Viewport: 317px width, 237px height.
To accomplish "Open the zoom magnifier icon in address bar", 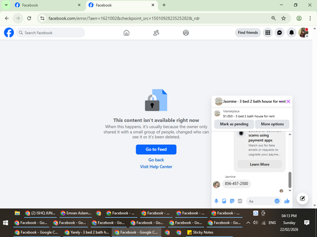I will coord(273,18).
